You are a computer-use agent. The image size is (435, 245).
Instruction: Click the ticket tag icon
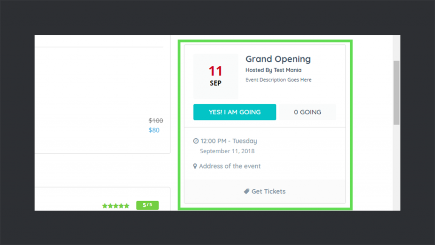click(246, 191)
